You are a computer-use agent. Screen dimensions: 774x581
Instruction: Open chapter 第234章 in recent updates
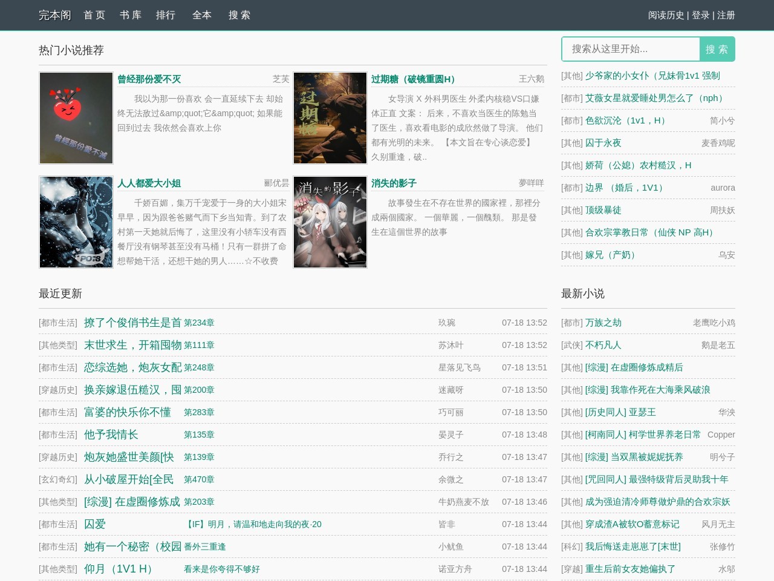pyautogui.click(x=199, y=323)
